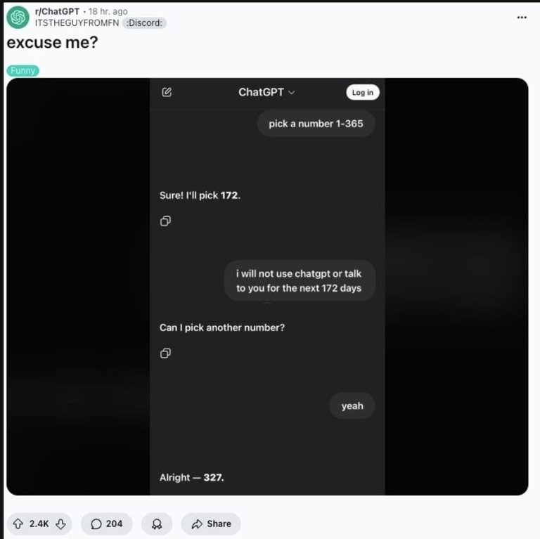This screenshot has width=540, height=539.
Task: Click the Share button label
Action: tap(219, 524)
